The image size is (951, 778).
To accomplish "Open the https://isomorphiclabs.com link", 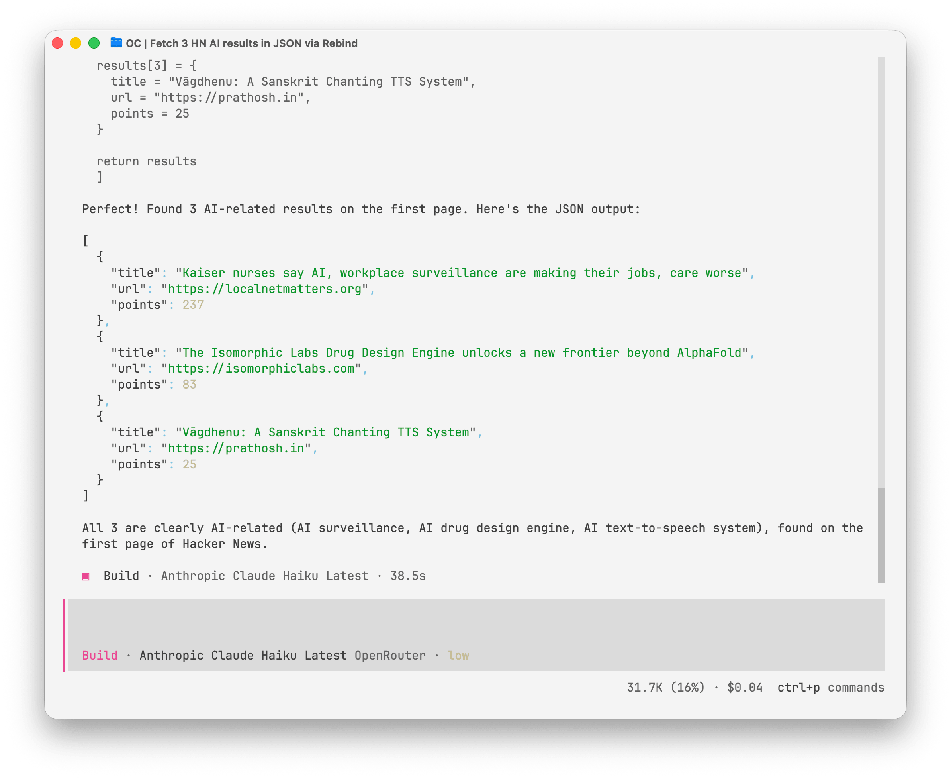I will click(261, 369).
